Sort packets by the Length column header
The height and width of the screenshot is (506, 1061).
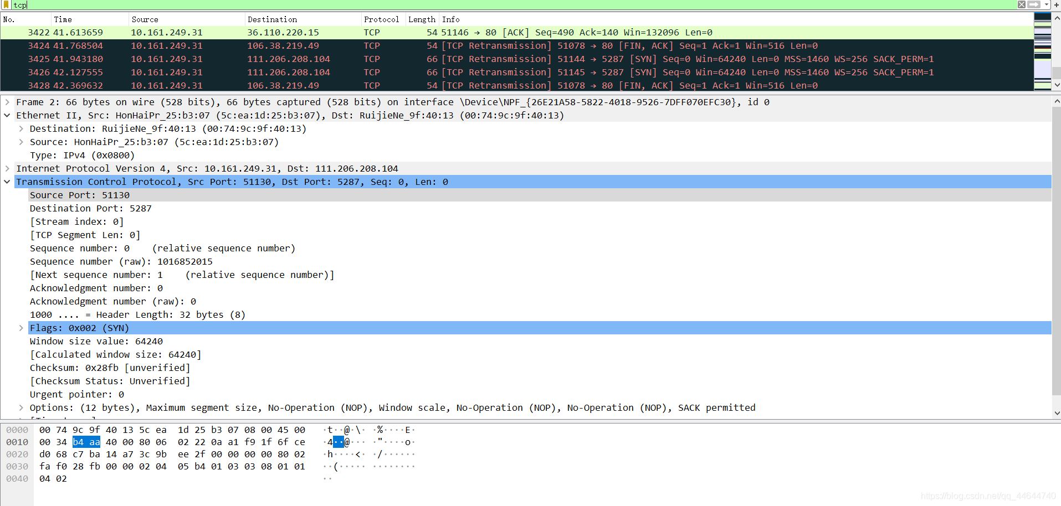422,19
